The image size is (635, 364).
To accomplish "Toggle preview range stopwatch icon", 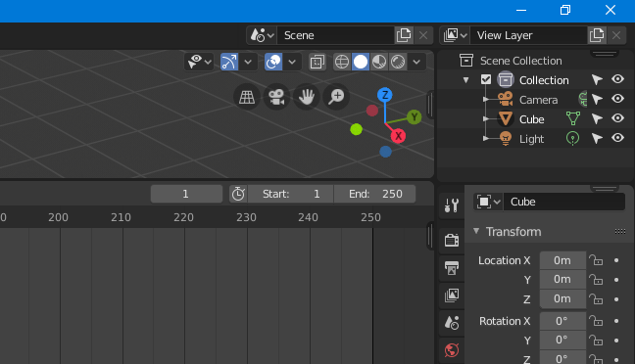I will (238, 194).
